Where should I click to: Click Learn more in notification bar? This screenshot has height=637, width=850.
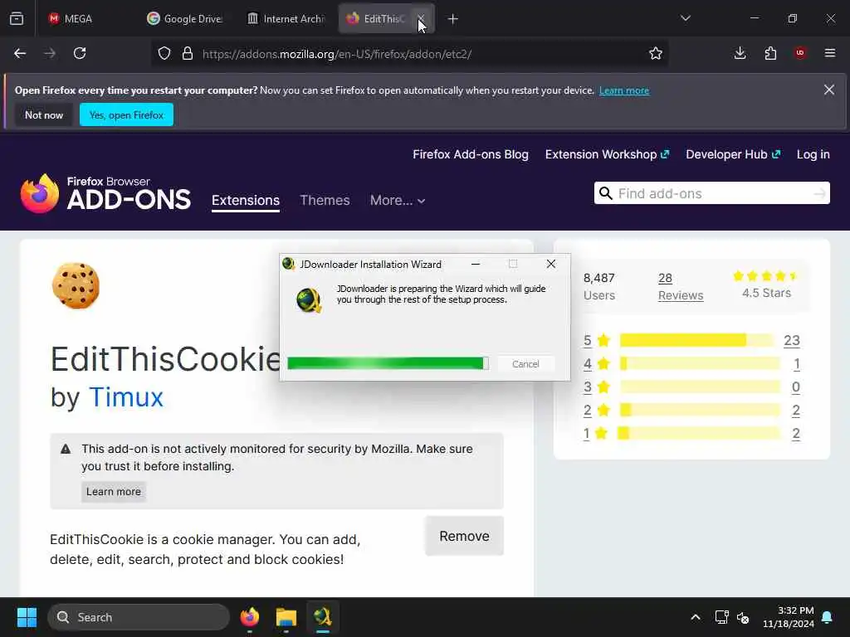click(x=624, y=90)
